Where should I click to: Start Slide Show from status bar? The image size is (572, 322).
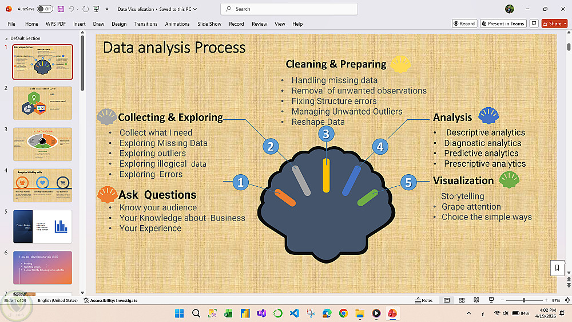tap(491, 300)
